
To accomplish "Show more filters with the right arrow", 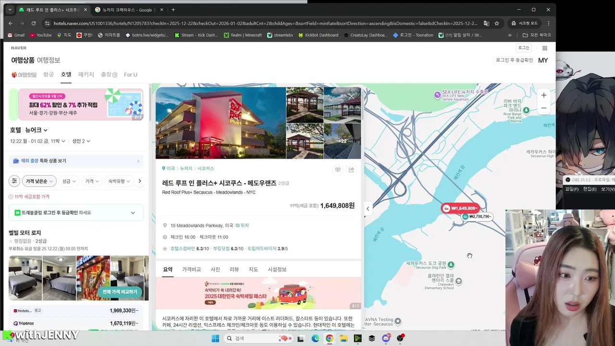I will (140, 181).
